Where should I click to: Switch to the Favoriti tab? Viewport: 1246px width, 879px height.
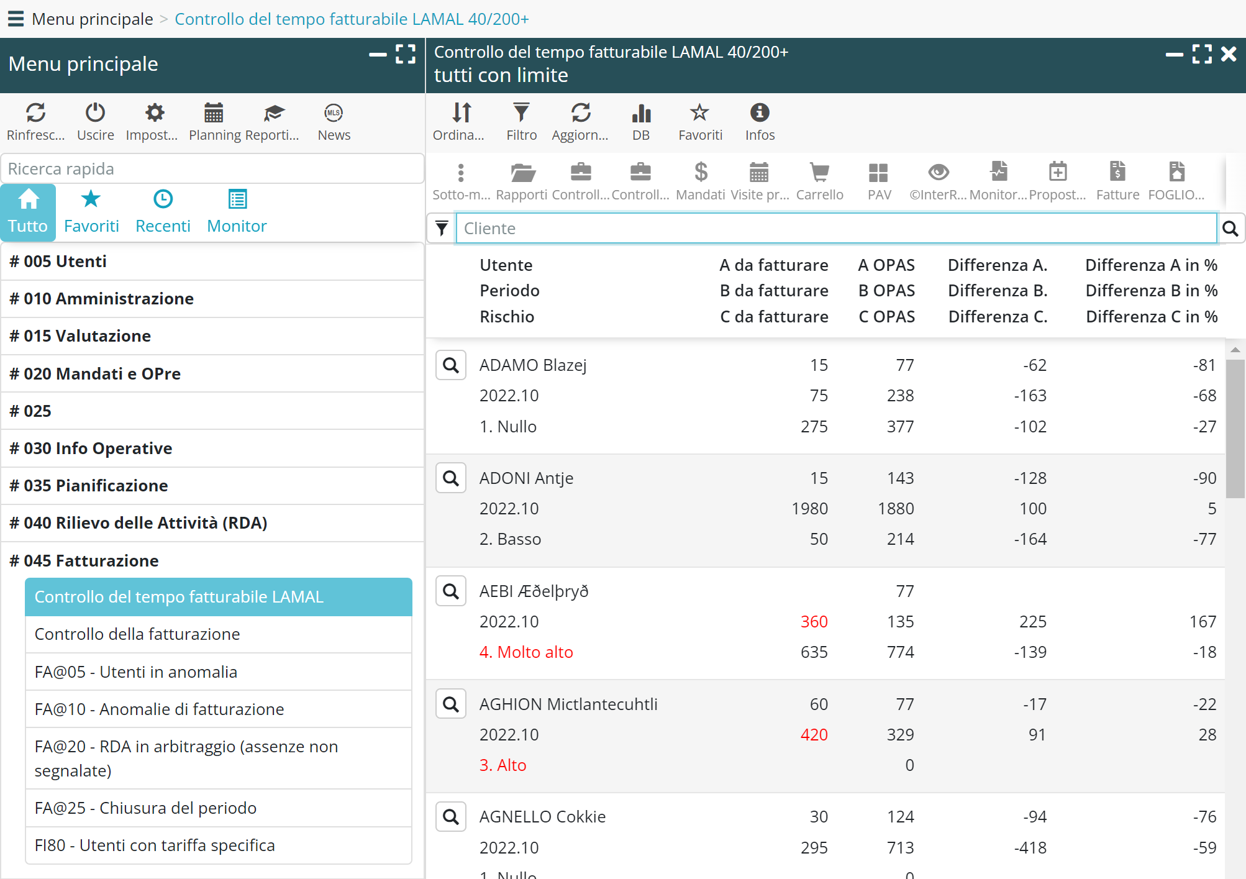tap(91, 212)
